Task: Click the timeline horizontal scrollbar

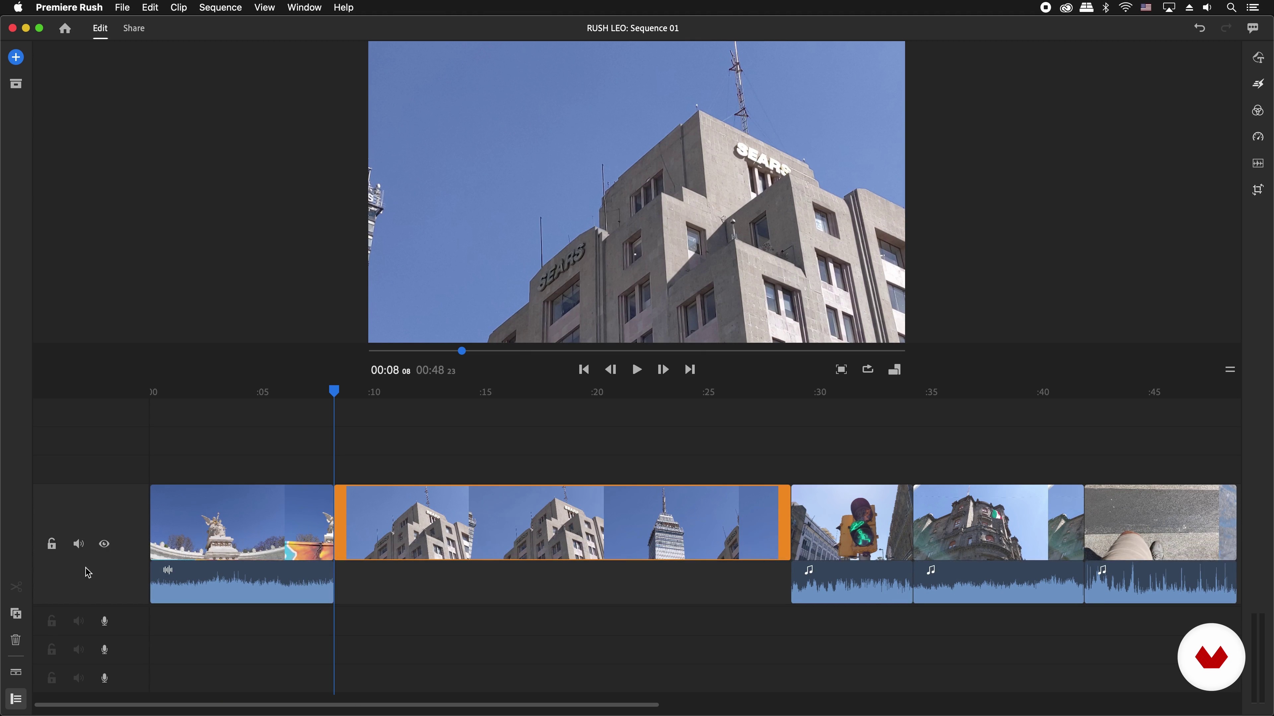Action: pyautogui.click(x=346, y=705)
